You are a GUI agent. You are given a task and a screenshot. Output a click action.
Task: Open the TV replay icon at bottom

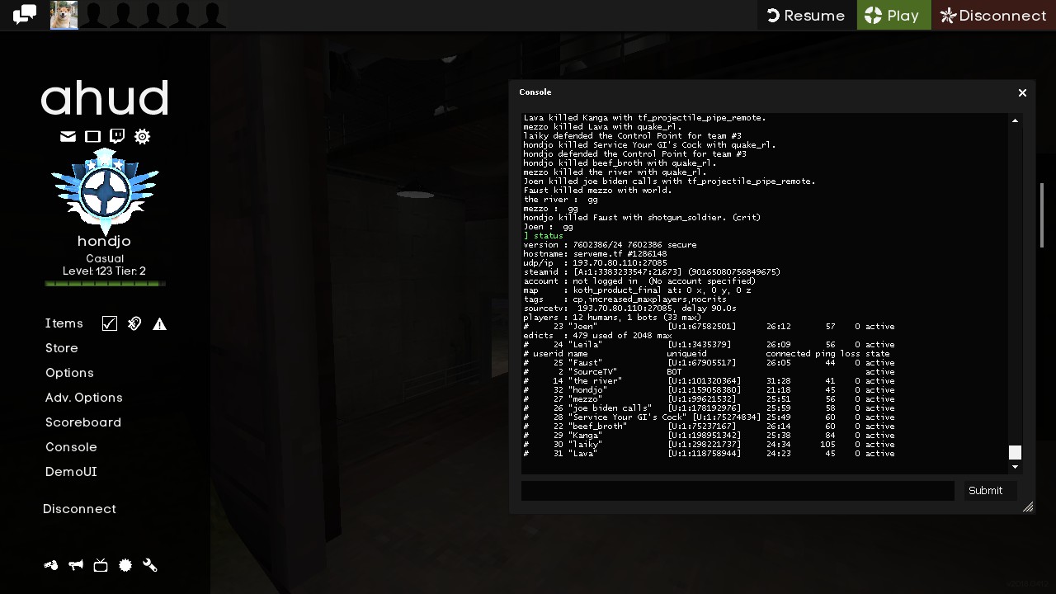(x=101, y=565)
